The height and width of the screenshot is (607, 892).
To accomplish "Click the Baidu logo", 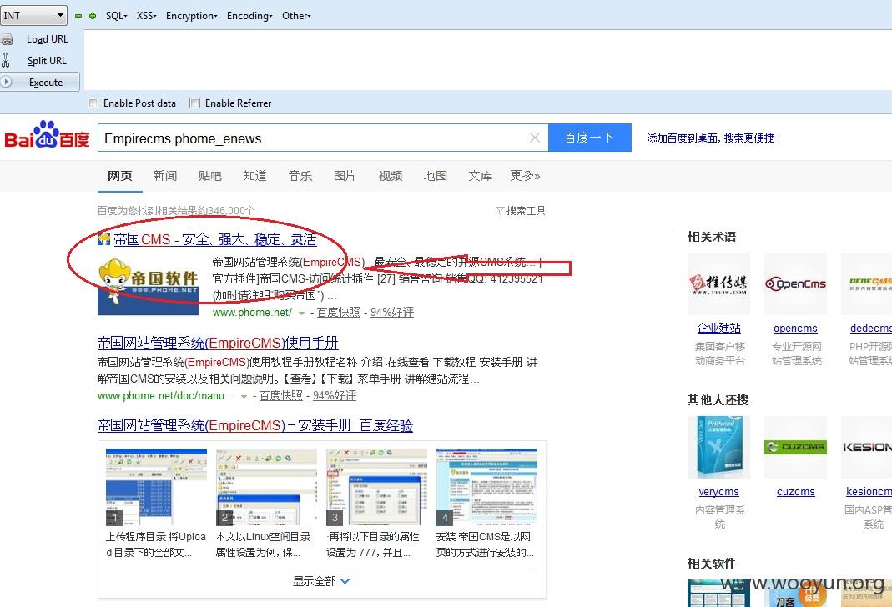I will [x=47, y=135].
